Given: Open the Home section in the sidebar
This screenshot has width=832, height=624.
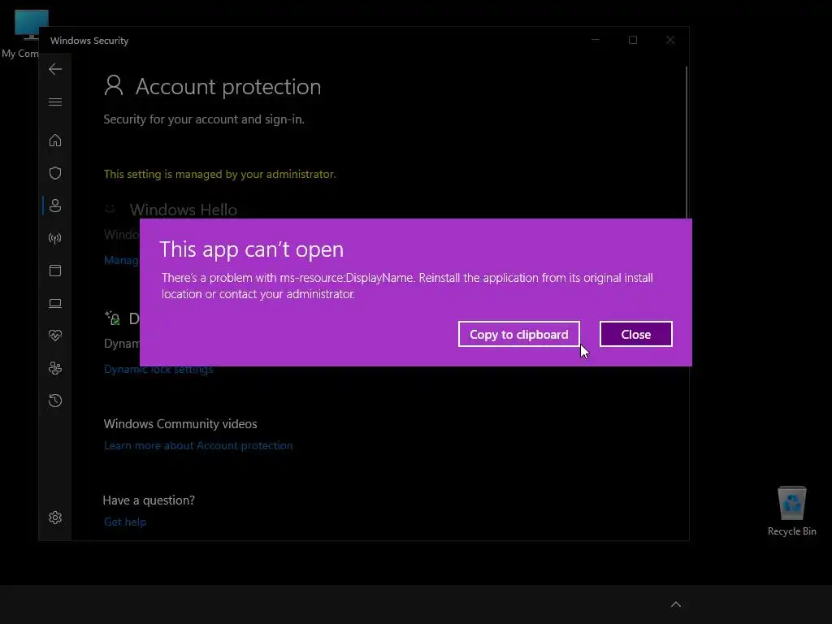Looking at the screenshot, I should [x=55, y=141].
